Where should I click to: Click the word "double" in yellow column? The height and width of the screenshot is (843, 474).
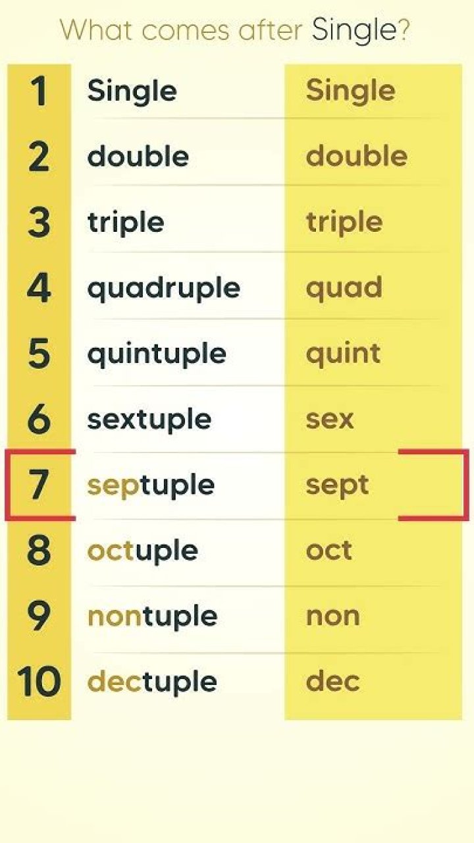click(356, 157)
